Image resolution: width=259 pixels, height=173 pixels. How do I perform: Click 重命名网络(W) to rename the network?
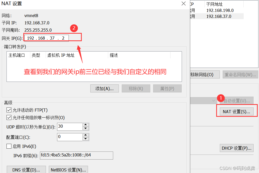pyautogui.click(x=240, y=74)
